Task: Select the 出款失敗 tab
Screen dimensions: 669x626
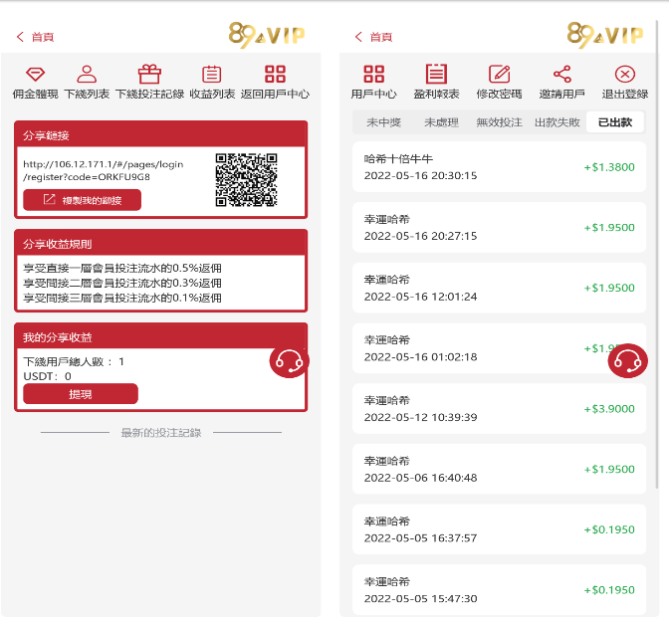Action: tap(557, 122)
